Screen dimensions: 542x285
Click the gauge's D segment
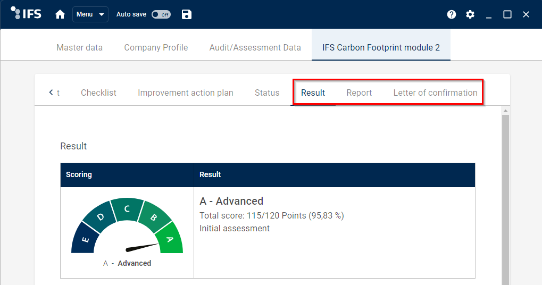click(x=100, y=217)
